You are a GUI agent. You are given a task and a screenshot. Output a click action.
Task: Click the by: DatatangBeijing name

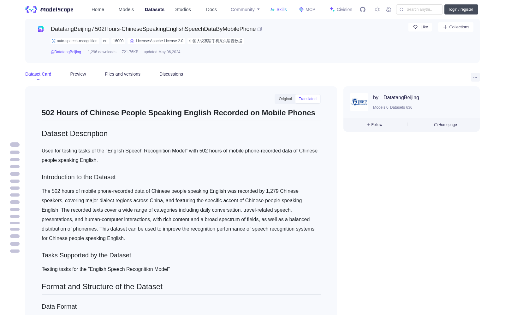point(396,98)
